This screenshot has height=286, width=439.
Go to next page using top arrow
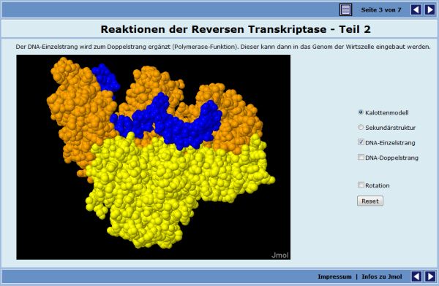429,9
